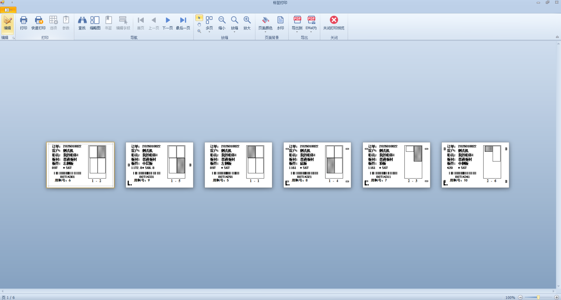Click the 缩小 zoom out magnifier
Image resolution: width=561 pixels, height=300 pixels.
[x=222, y=23]
